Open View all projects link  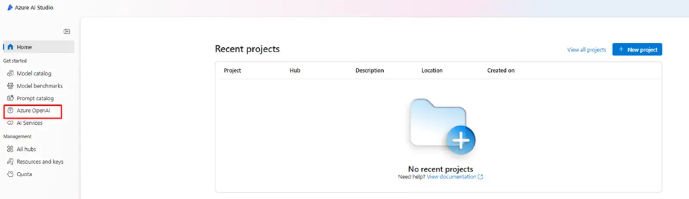[x=587, y=50]
